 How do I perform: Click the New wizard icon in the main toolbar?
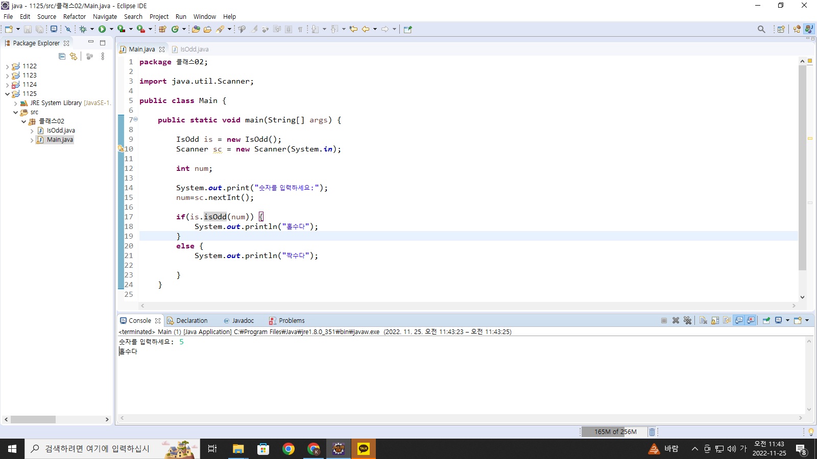9,29
